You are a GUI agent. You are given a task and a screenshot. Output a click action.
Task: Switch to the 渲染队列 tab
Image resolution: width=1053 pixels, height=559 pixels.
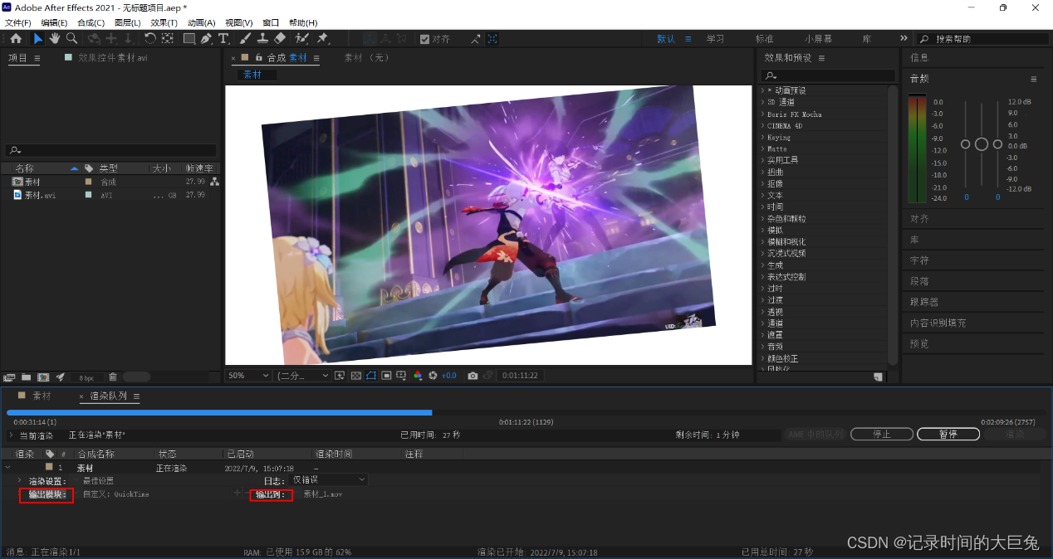109,396
